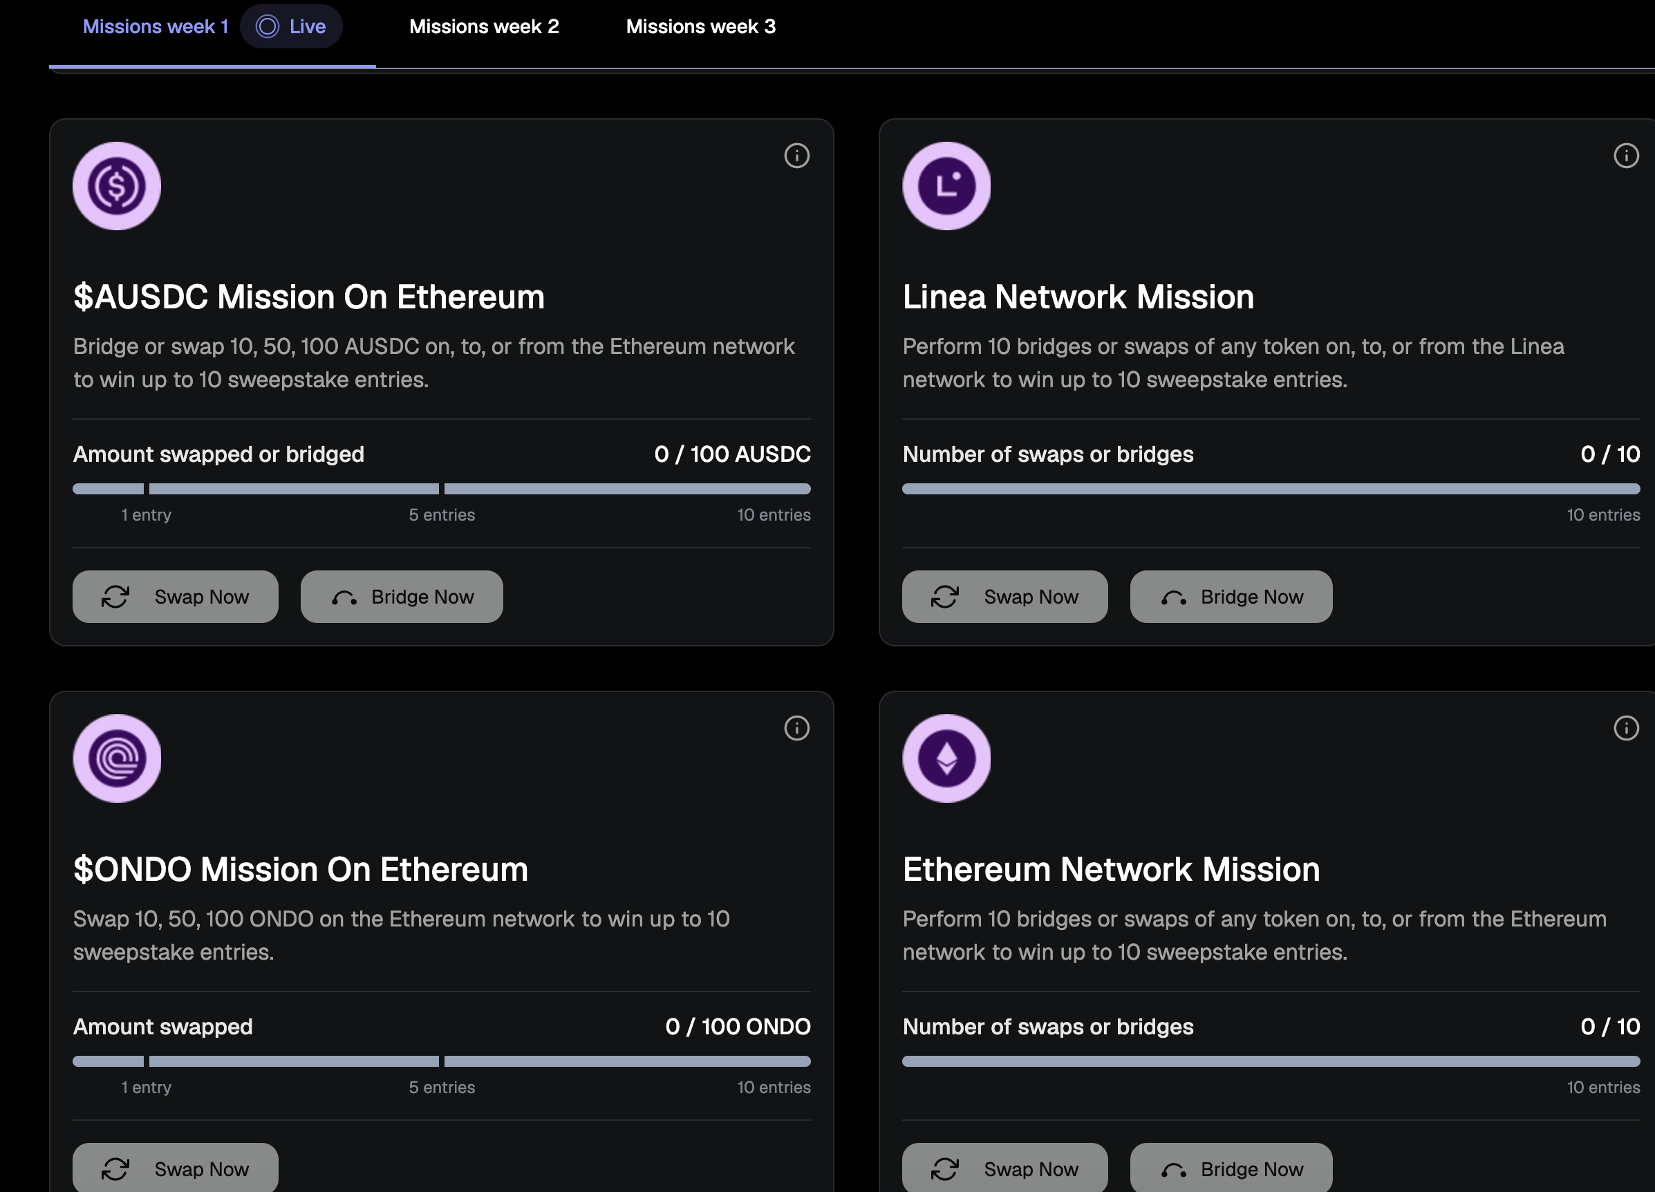Click the Linea network logo
The image size is (1655, 1192).
(946, 186)
